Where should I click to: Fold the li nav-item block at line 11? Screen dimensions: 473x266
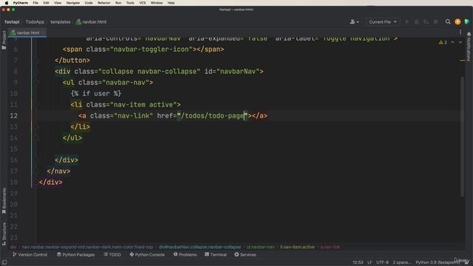coord(36,105)
